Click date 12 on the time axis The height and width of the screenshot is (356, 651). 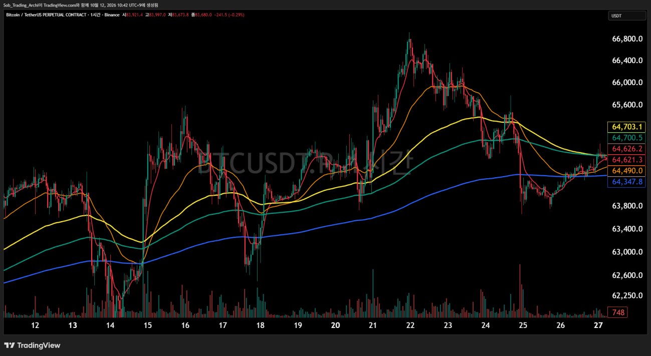coord(35,325)
